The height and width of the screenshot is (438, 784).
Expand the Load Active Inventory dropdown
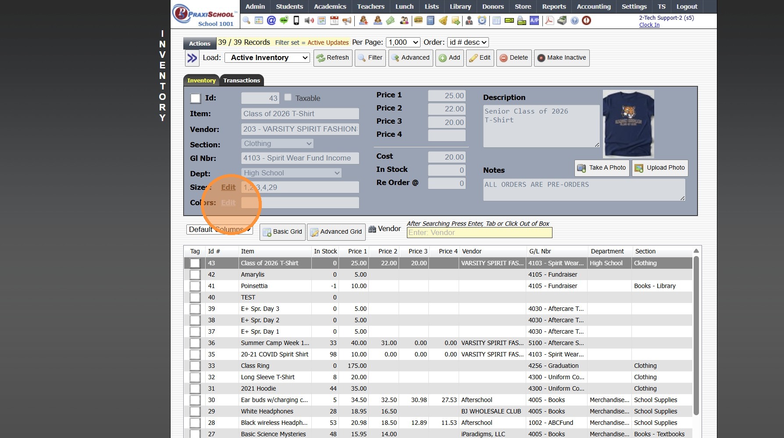pos(267,58)
